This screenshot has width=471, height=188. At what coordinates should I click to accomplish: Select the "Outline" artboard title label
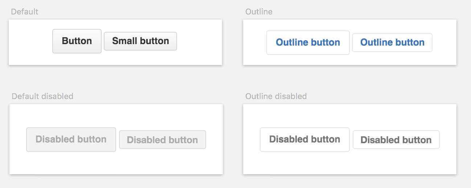click(259, 12)
